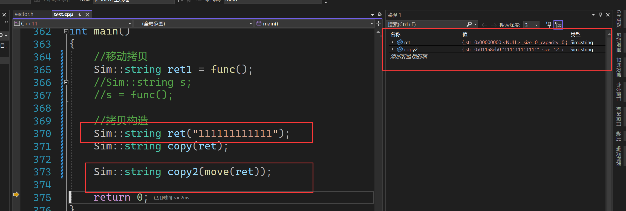Click the purple cube icon beside main()
Viewport: 626px width, 211px height.
click(259, 24)
